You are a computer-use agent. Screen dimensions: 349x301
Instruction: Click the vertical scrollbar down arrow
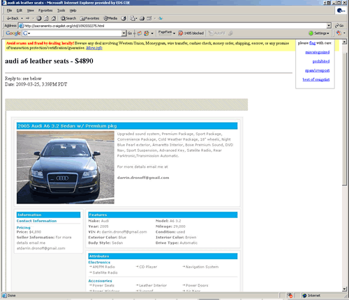[345, 289]
